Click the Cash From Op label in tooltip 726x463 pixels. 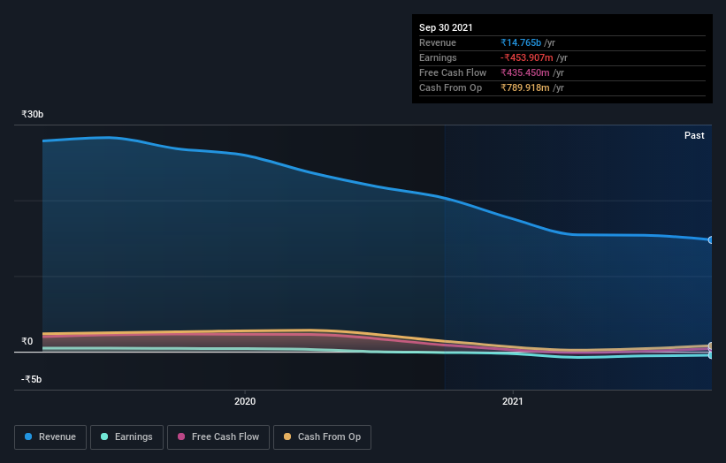point(450,87)
